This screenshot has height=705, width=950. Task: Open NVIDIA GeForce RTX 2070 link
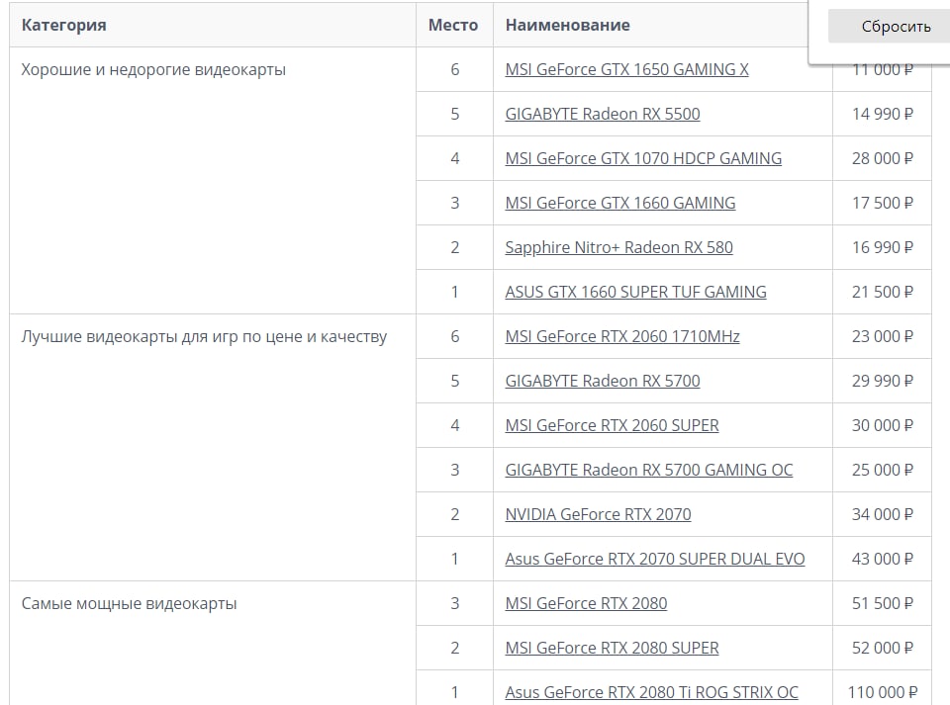(x=598, y=514)
